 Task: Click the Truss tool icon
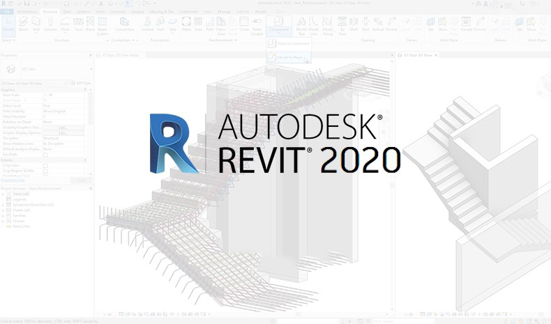pyautogui.click(x=77, y=25)
